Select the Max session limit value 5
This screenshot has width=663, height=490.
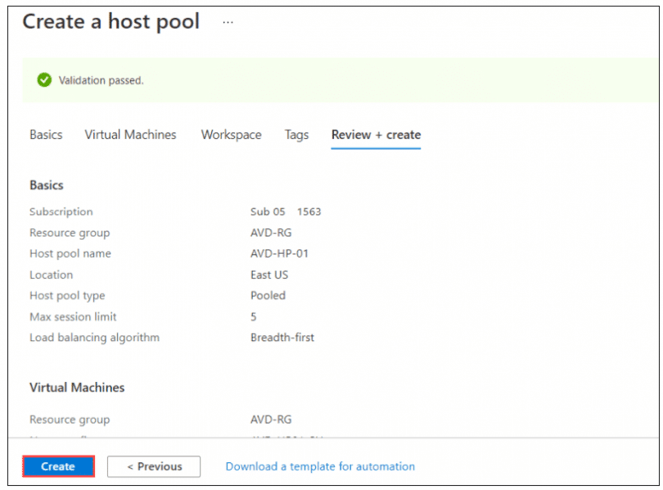(255, 317)
